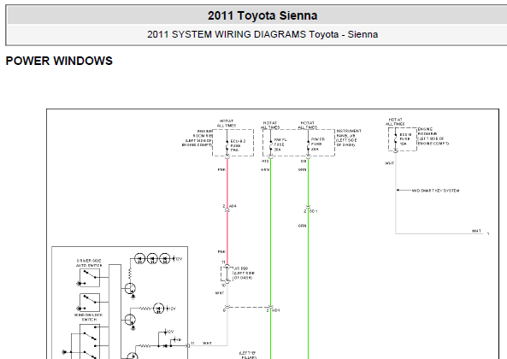Click the PNK label just below ECU-B 2 fuse
507x359 pixels.
pos(221,169)
